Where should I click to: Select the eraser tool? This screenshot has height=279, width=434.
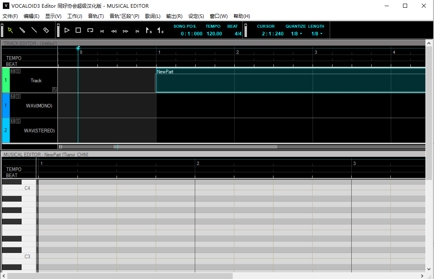click(46, 30)
